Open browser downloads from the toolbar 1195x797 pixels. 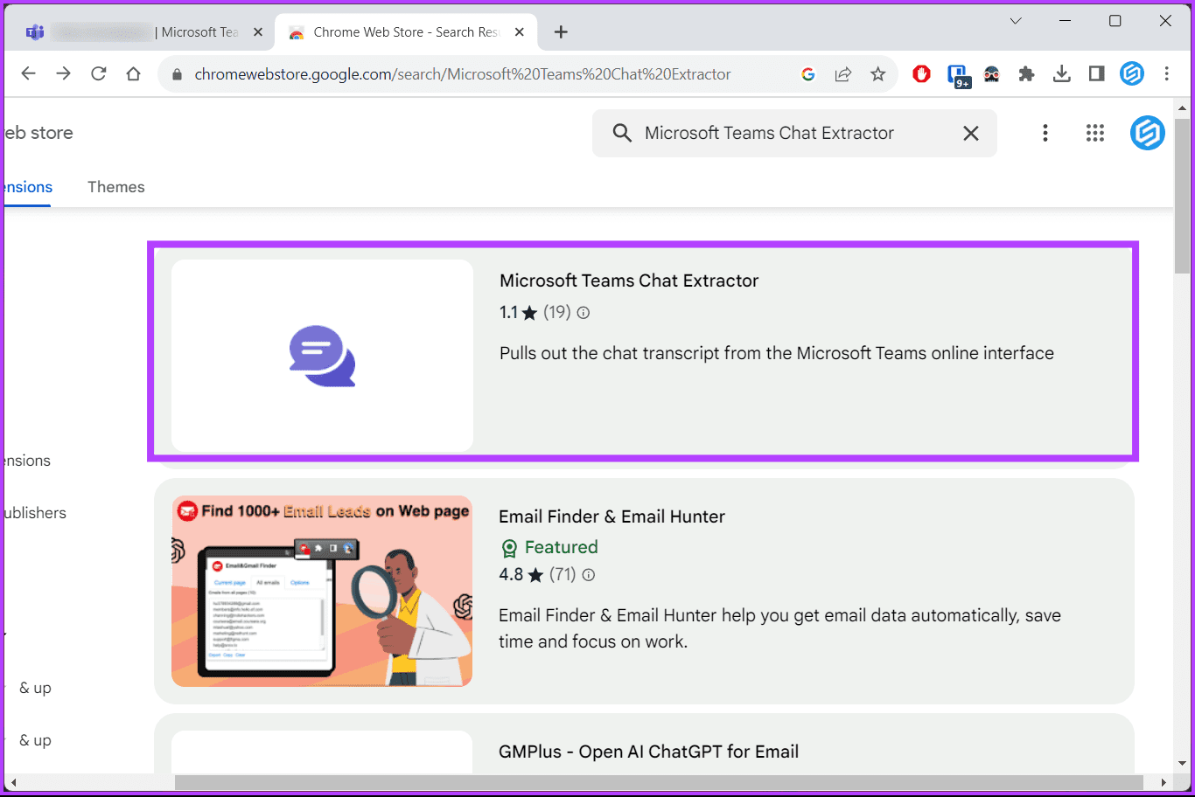click(x=1061, y=74)
